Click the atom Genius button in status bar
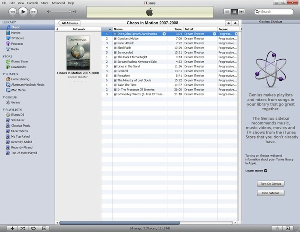 277,228
